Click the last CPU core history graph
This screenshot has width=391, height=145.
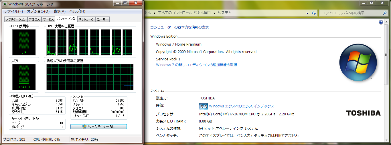coord(127,42)
